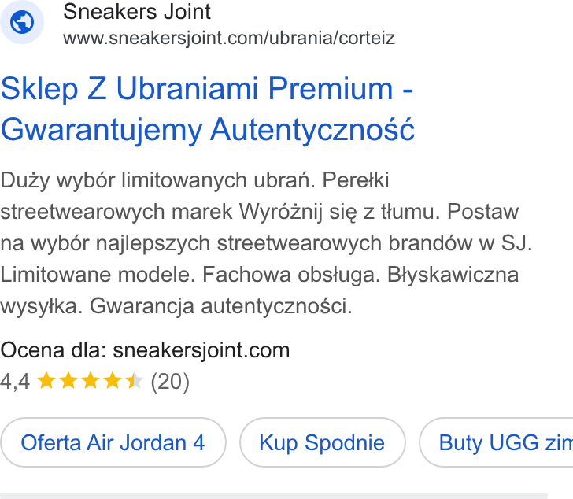Click the Ocena dla: sneakersjoint.com label

pos(145,350)
